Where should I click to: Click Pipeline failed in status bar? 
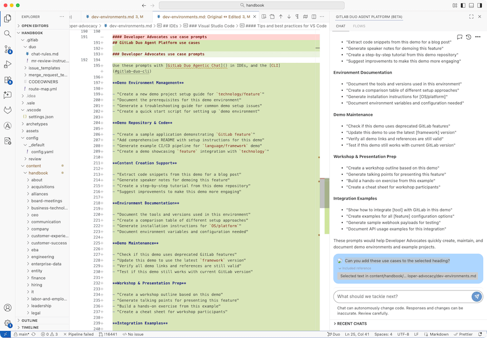[x=78, y=334]
